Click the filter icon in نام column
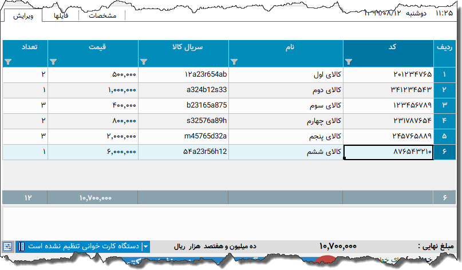Viewport: 462px width, 270px height. pyautogui.click(x=234, y=61)
